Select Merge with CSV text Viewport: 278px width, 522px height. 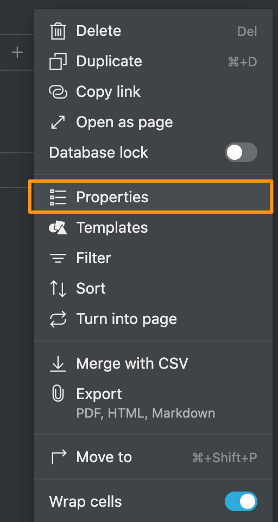pyautogui.click(x=132, y=363)
